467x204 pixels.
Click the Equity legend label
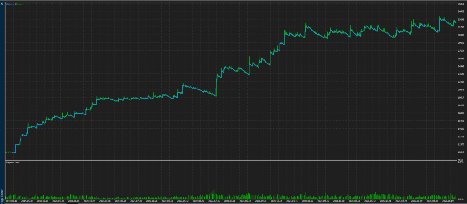pos(19,4)
